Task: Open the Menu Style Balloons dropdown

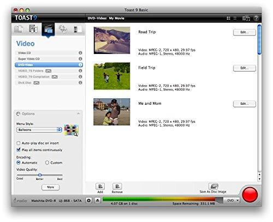Action: point(39,130)
